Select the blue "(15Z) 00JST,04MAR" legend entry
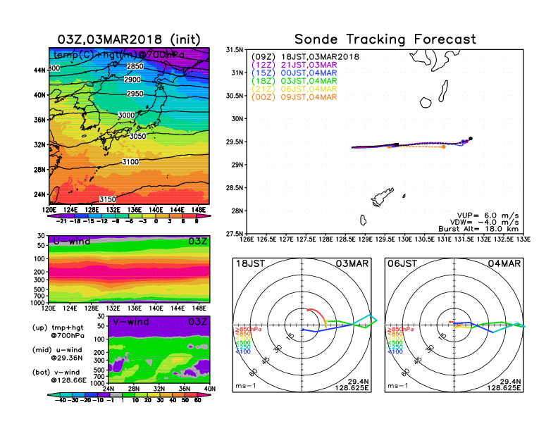This screenshot has height=431, width=558. coord(294,73)
